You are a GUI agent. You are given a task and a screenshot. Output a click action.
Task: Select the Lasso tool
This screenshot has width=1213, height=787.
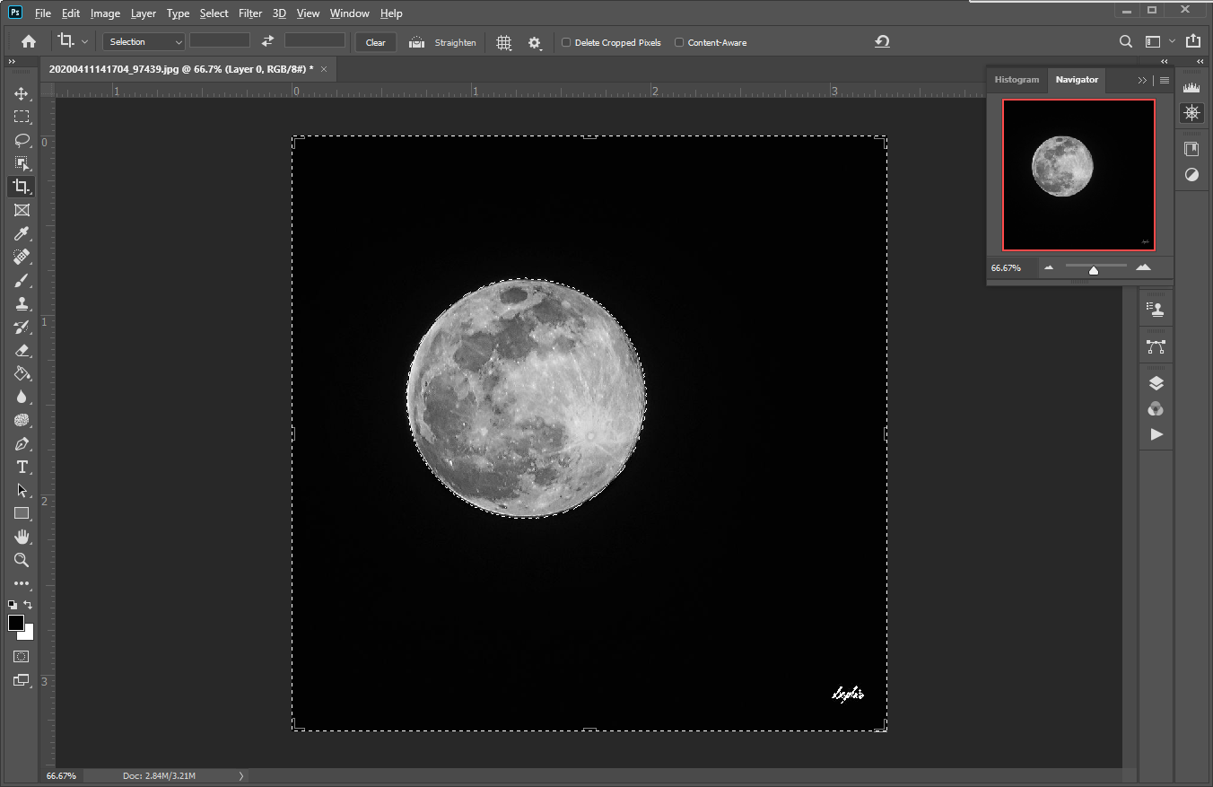tap(22, 140)
